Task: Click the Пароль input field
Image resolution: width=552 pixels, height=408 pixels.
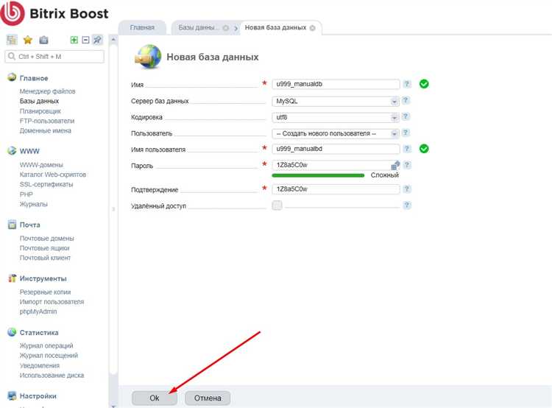Action: point(336,165)
